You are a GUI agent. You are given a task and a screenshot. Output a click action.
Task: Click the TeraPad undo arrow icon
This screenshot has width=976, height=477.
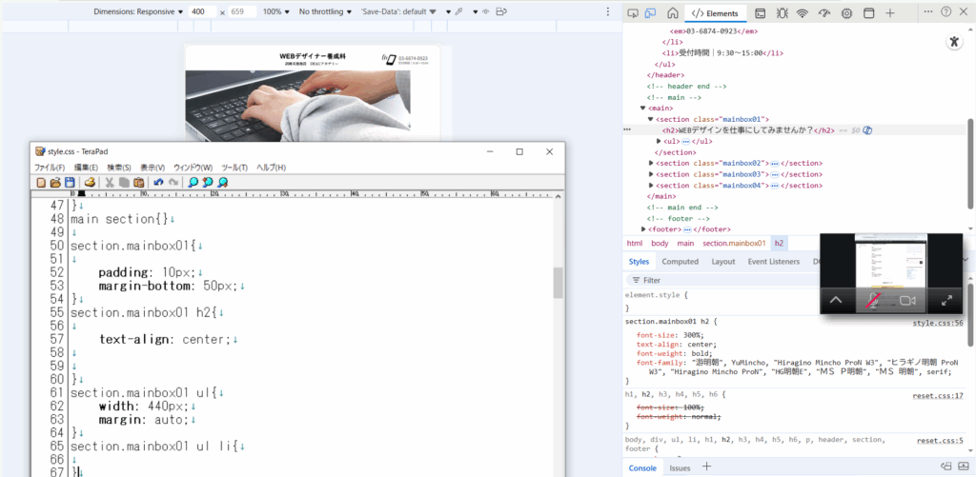tap(158, 182)
